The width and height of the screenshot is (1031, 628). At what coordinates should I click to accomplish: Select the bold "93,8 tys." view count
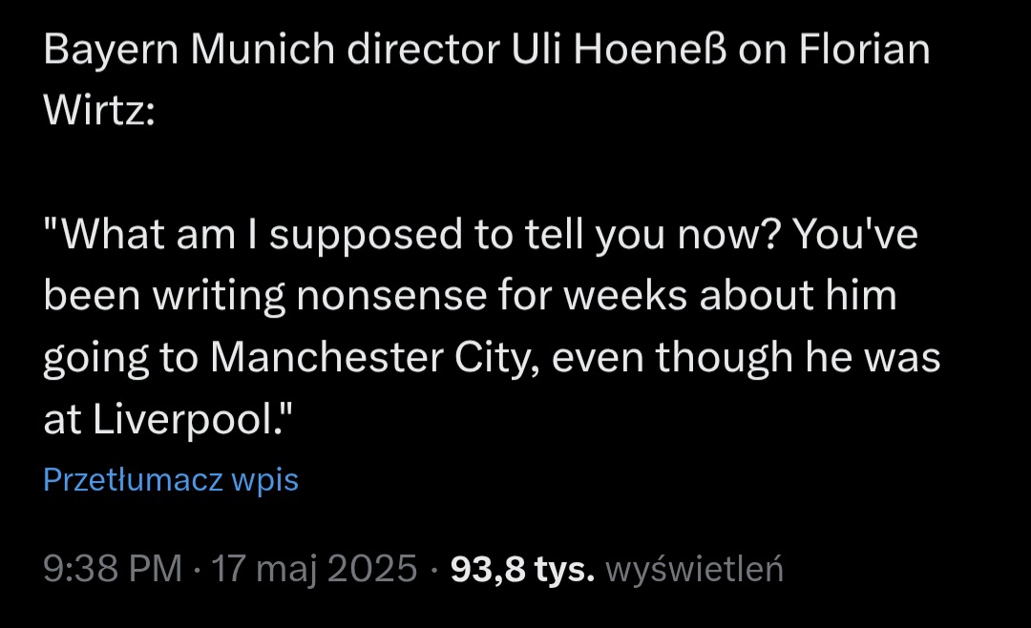click(x=522, y=569)
